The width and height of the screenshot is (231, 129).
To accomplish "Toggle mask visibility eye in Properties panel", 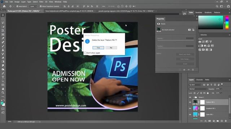I will tap(188, 70).
